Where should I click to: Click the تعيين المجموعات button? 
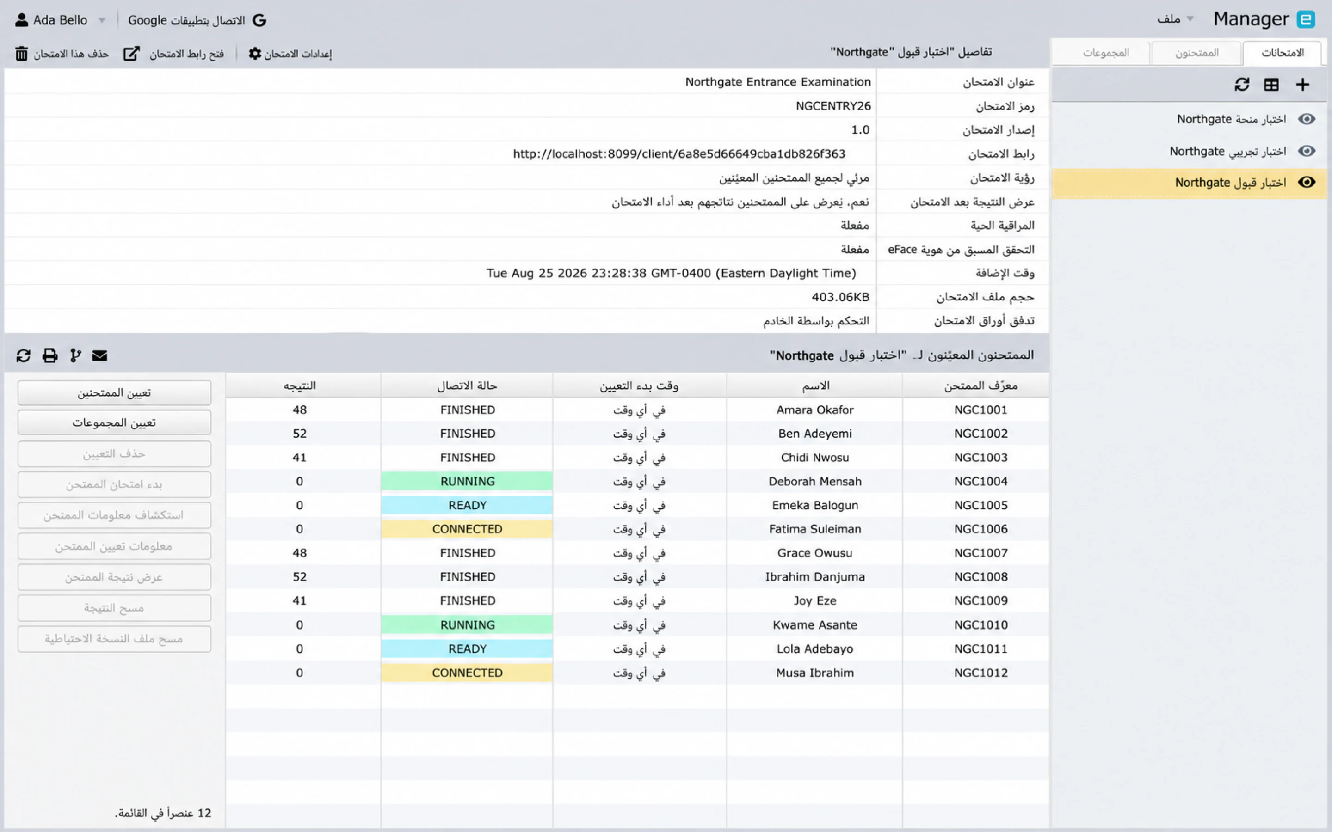point(114,422)
